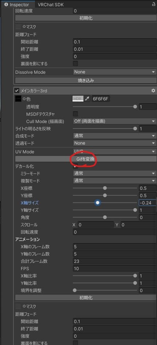
Task: Click the X座標 value field
Action: click(148, 188)
